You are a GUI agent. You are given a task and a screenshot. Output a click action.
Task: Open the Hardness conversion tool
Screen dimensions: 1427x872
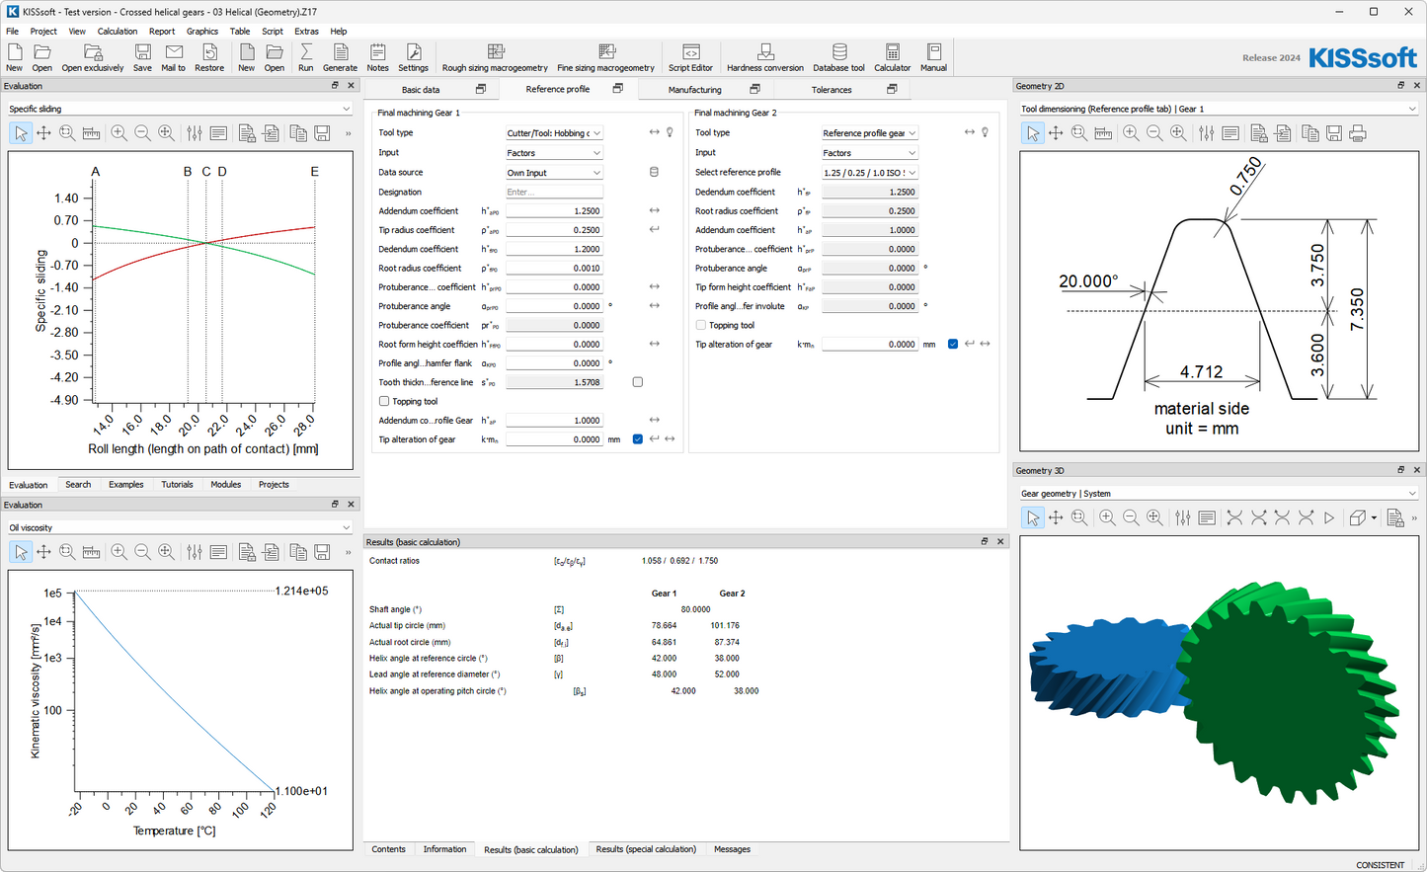[x=764, y=57]
